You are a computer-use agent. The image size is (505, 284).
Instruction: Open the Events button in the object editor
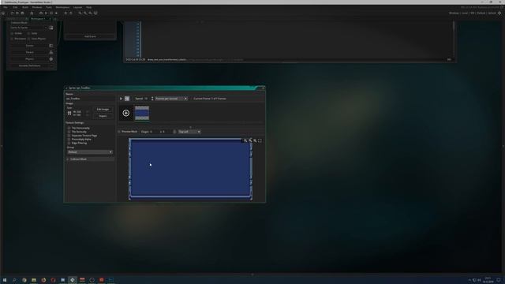point(29,46)
